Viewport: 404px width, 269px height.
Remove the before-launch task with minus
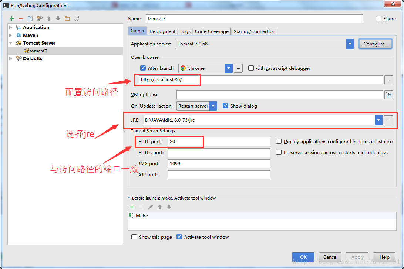pos(141,207)
